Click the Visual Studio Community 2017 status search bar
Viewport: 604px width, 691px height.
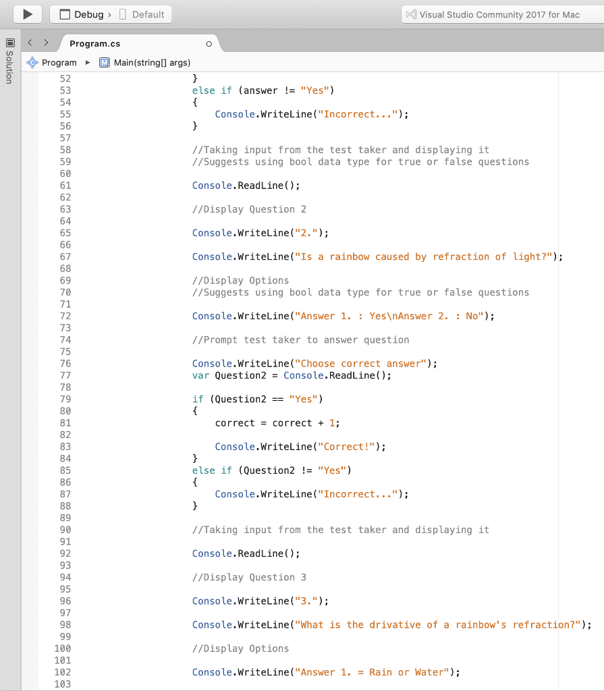[x=503, y=15]
